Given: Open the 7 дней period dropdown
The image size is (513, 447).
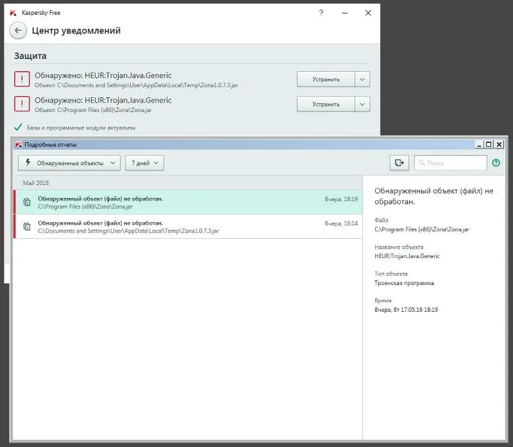Looking at the screenshot, I should click(145, 163).
